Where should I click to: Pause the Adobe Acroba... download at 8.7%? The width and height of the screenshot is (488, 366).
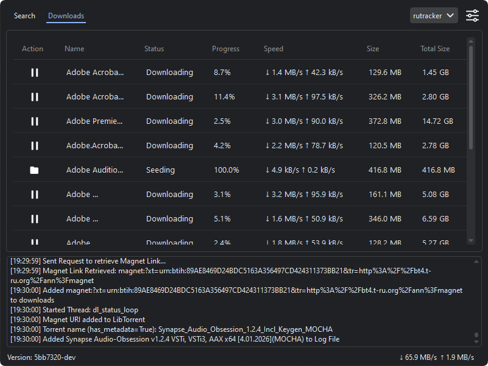[35, 73]
